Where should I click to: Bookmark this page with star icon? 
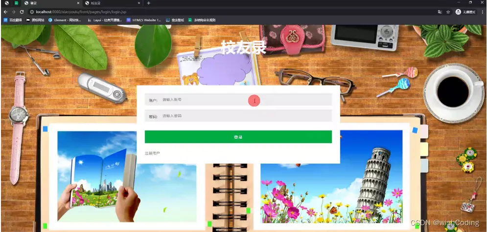click(x=448, y=12)
